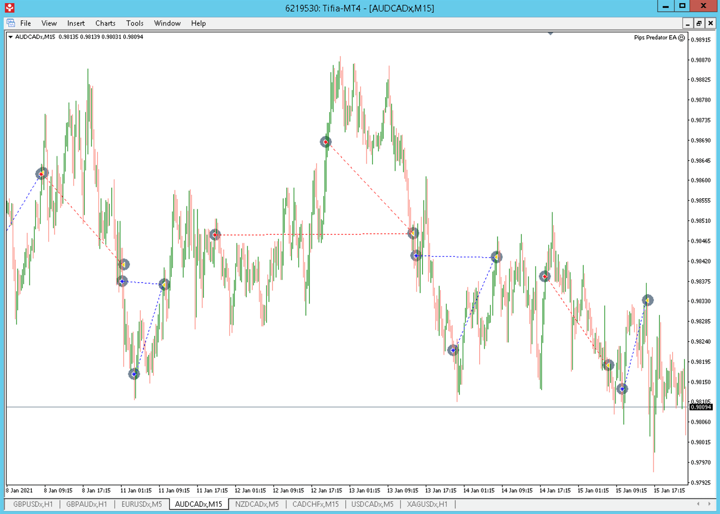This screenshot has height=514, width=720.
Task: Click the lowest blue buy marker on 11 Jan
Action: tap(134, 374)
